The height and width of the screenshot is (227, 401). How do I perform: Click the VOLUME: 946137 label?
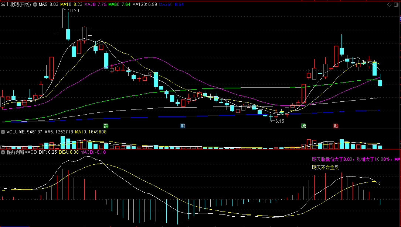coord(24,132)
